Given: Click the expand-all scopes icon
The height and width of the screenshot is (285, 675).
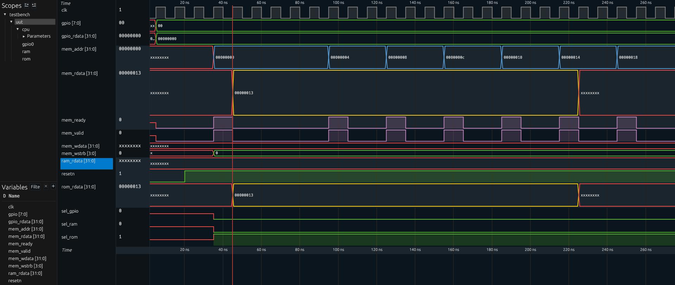Looking at the screenshot, I should coord(26,5).
